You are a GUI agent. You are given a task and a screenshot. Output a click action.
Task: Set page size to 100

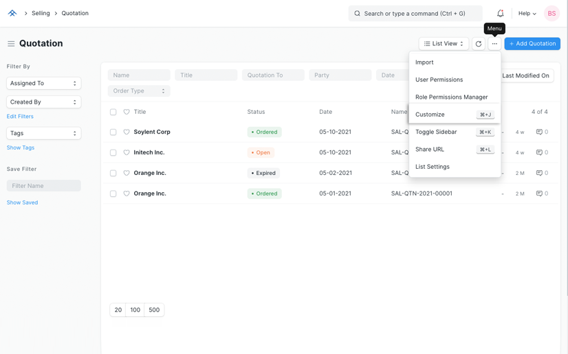click(x=135, y=310)
